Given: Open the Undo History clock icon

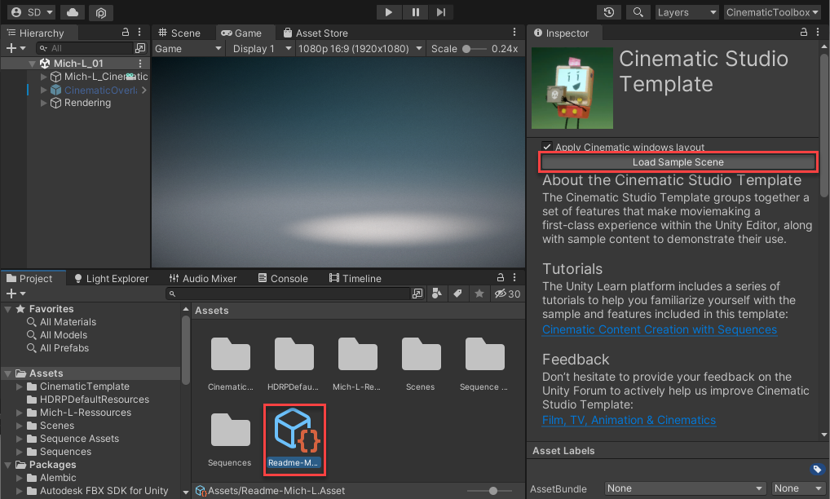Looking at the screenshot, I should pyautogui.click(x=609, y=12).
